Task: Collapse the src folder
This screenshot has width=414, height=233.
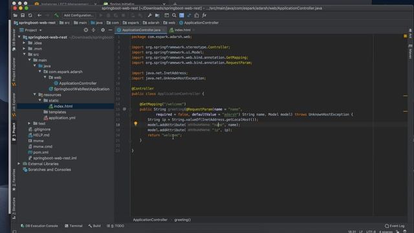Action: tap(25, 54)
